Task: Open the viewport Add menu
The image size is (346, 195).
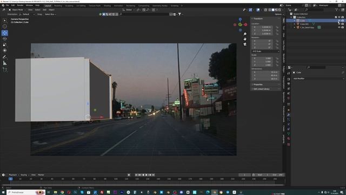Action: click(x=44, y=10)
